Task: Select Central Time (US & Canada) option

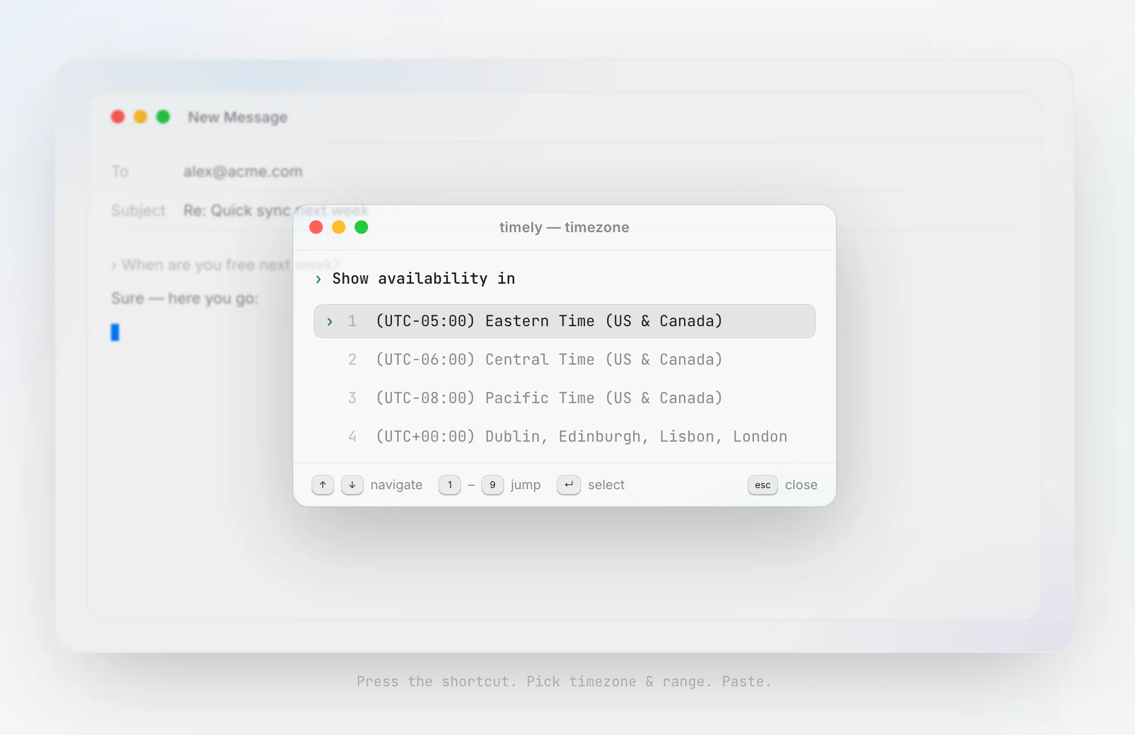Action: pos(564,360)
